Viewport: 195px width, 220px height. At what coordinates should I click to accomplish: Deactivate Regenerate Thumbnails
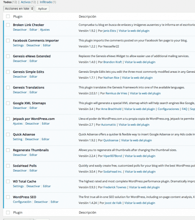(x=20, y=155)
